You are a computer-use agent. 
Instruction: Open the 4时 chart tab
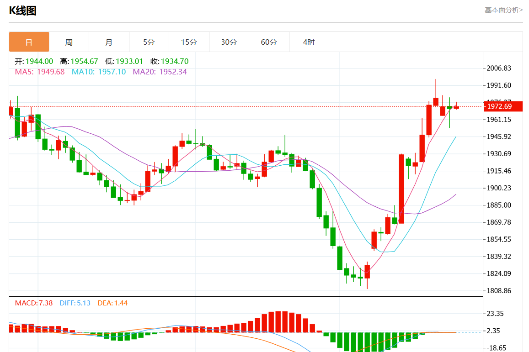pyautogui.click(x=309, y=42)
